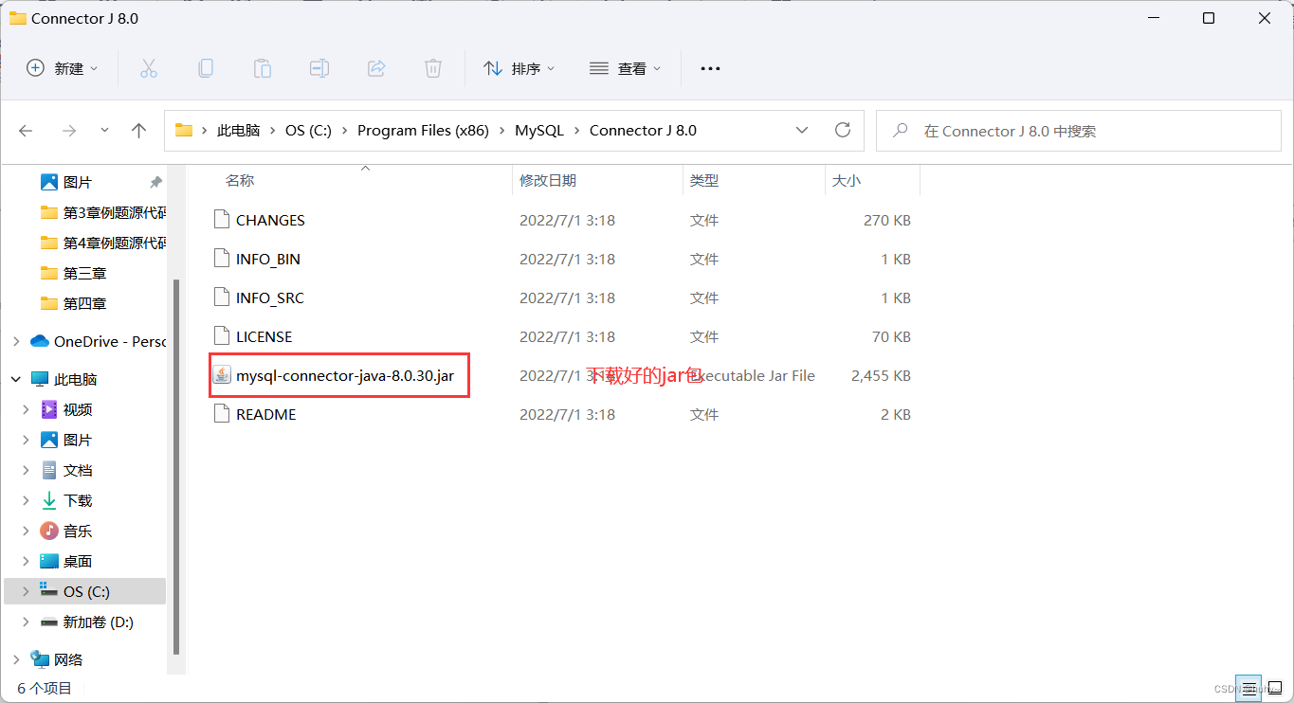The height and width of the screenshot is (703, 1294).
Task: Click the navigation pane vertical scrollbar
Action: click(x=175, y=467)
